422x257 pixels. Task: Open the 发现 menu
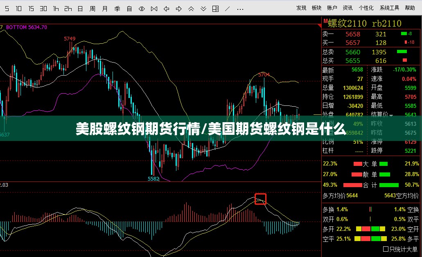(x=301, y=8)
